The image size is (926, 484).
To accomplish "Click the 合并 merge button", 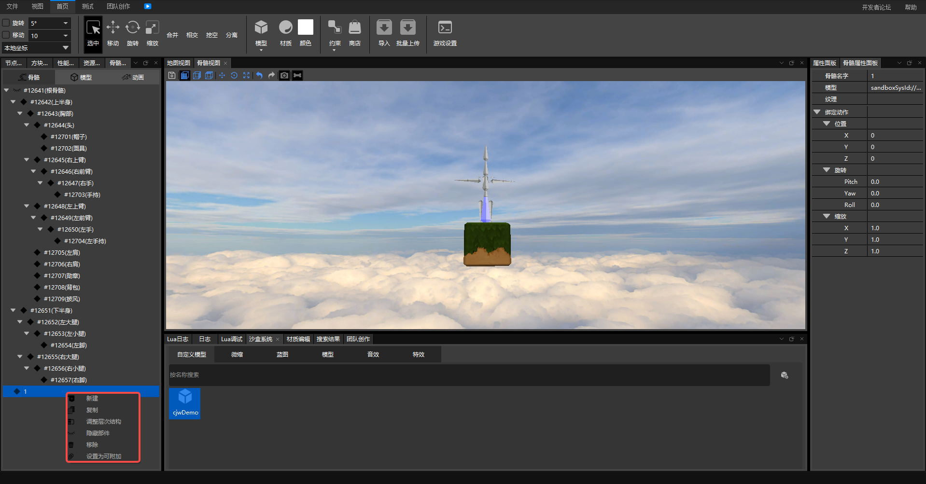I will pos(172,35).
